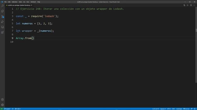Click the Open Changes editor action icon

[184, 5]
